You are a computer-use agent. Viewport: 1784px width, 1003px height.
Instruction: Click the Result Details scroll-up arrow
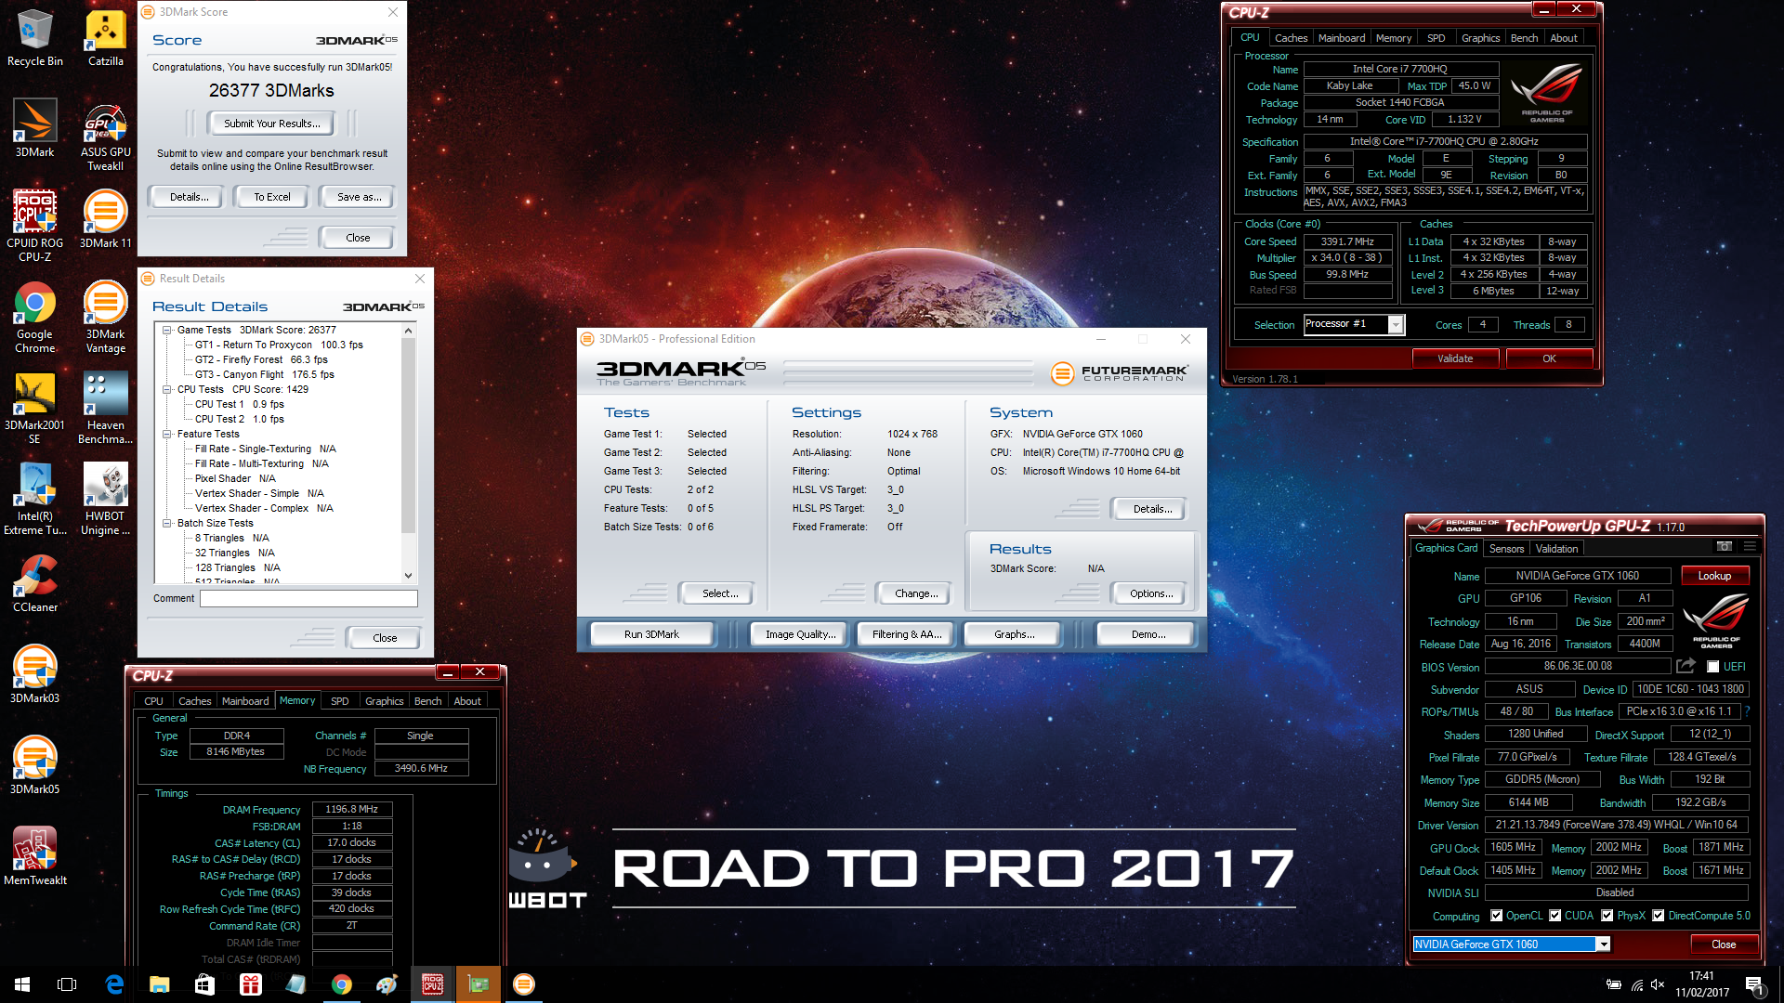[x=408, y=331]
